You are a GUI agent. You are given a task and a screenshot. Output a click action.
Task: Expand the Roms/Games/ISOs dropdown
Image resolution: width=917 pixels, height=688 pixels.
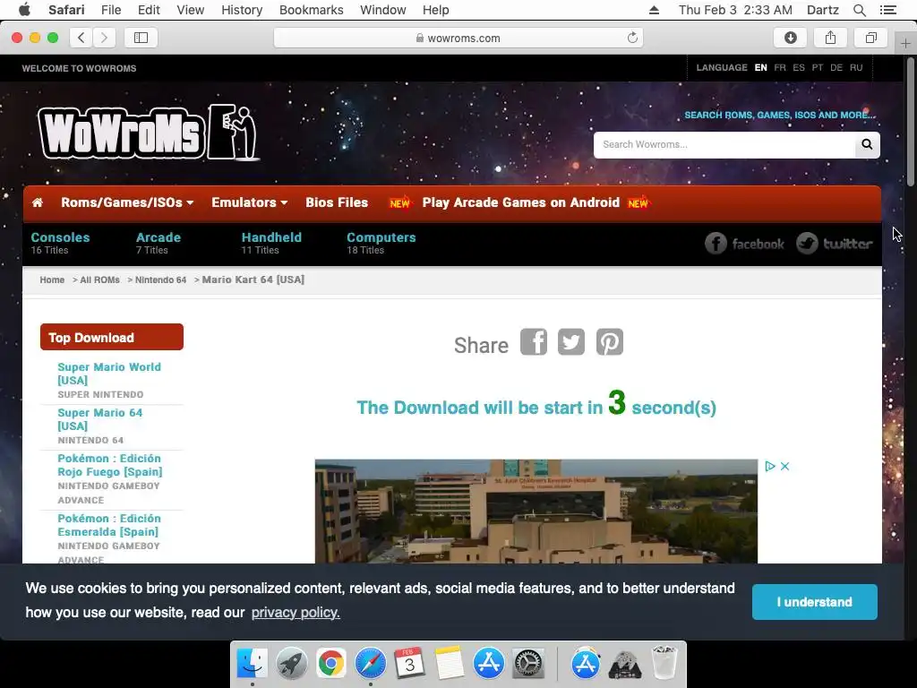point(127,202)
